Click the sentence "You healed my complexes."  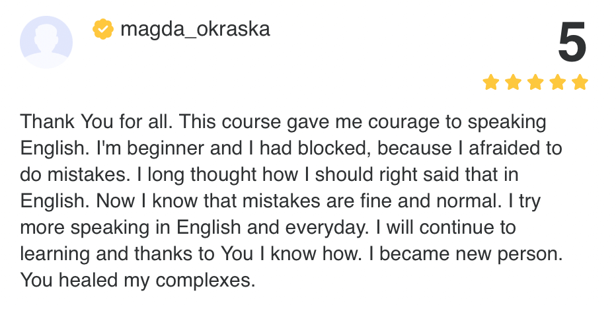pyautogui.click(x=137, y=280)
